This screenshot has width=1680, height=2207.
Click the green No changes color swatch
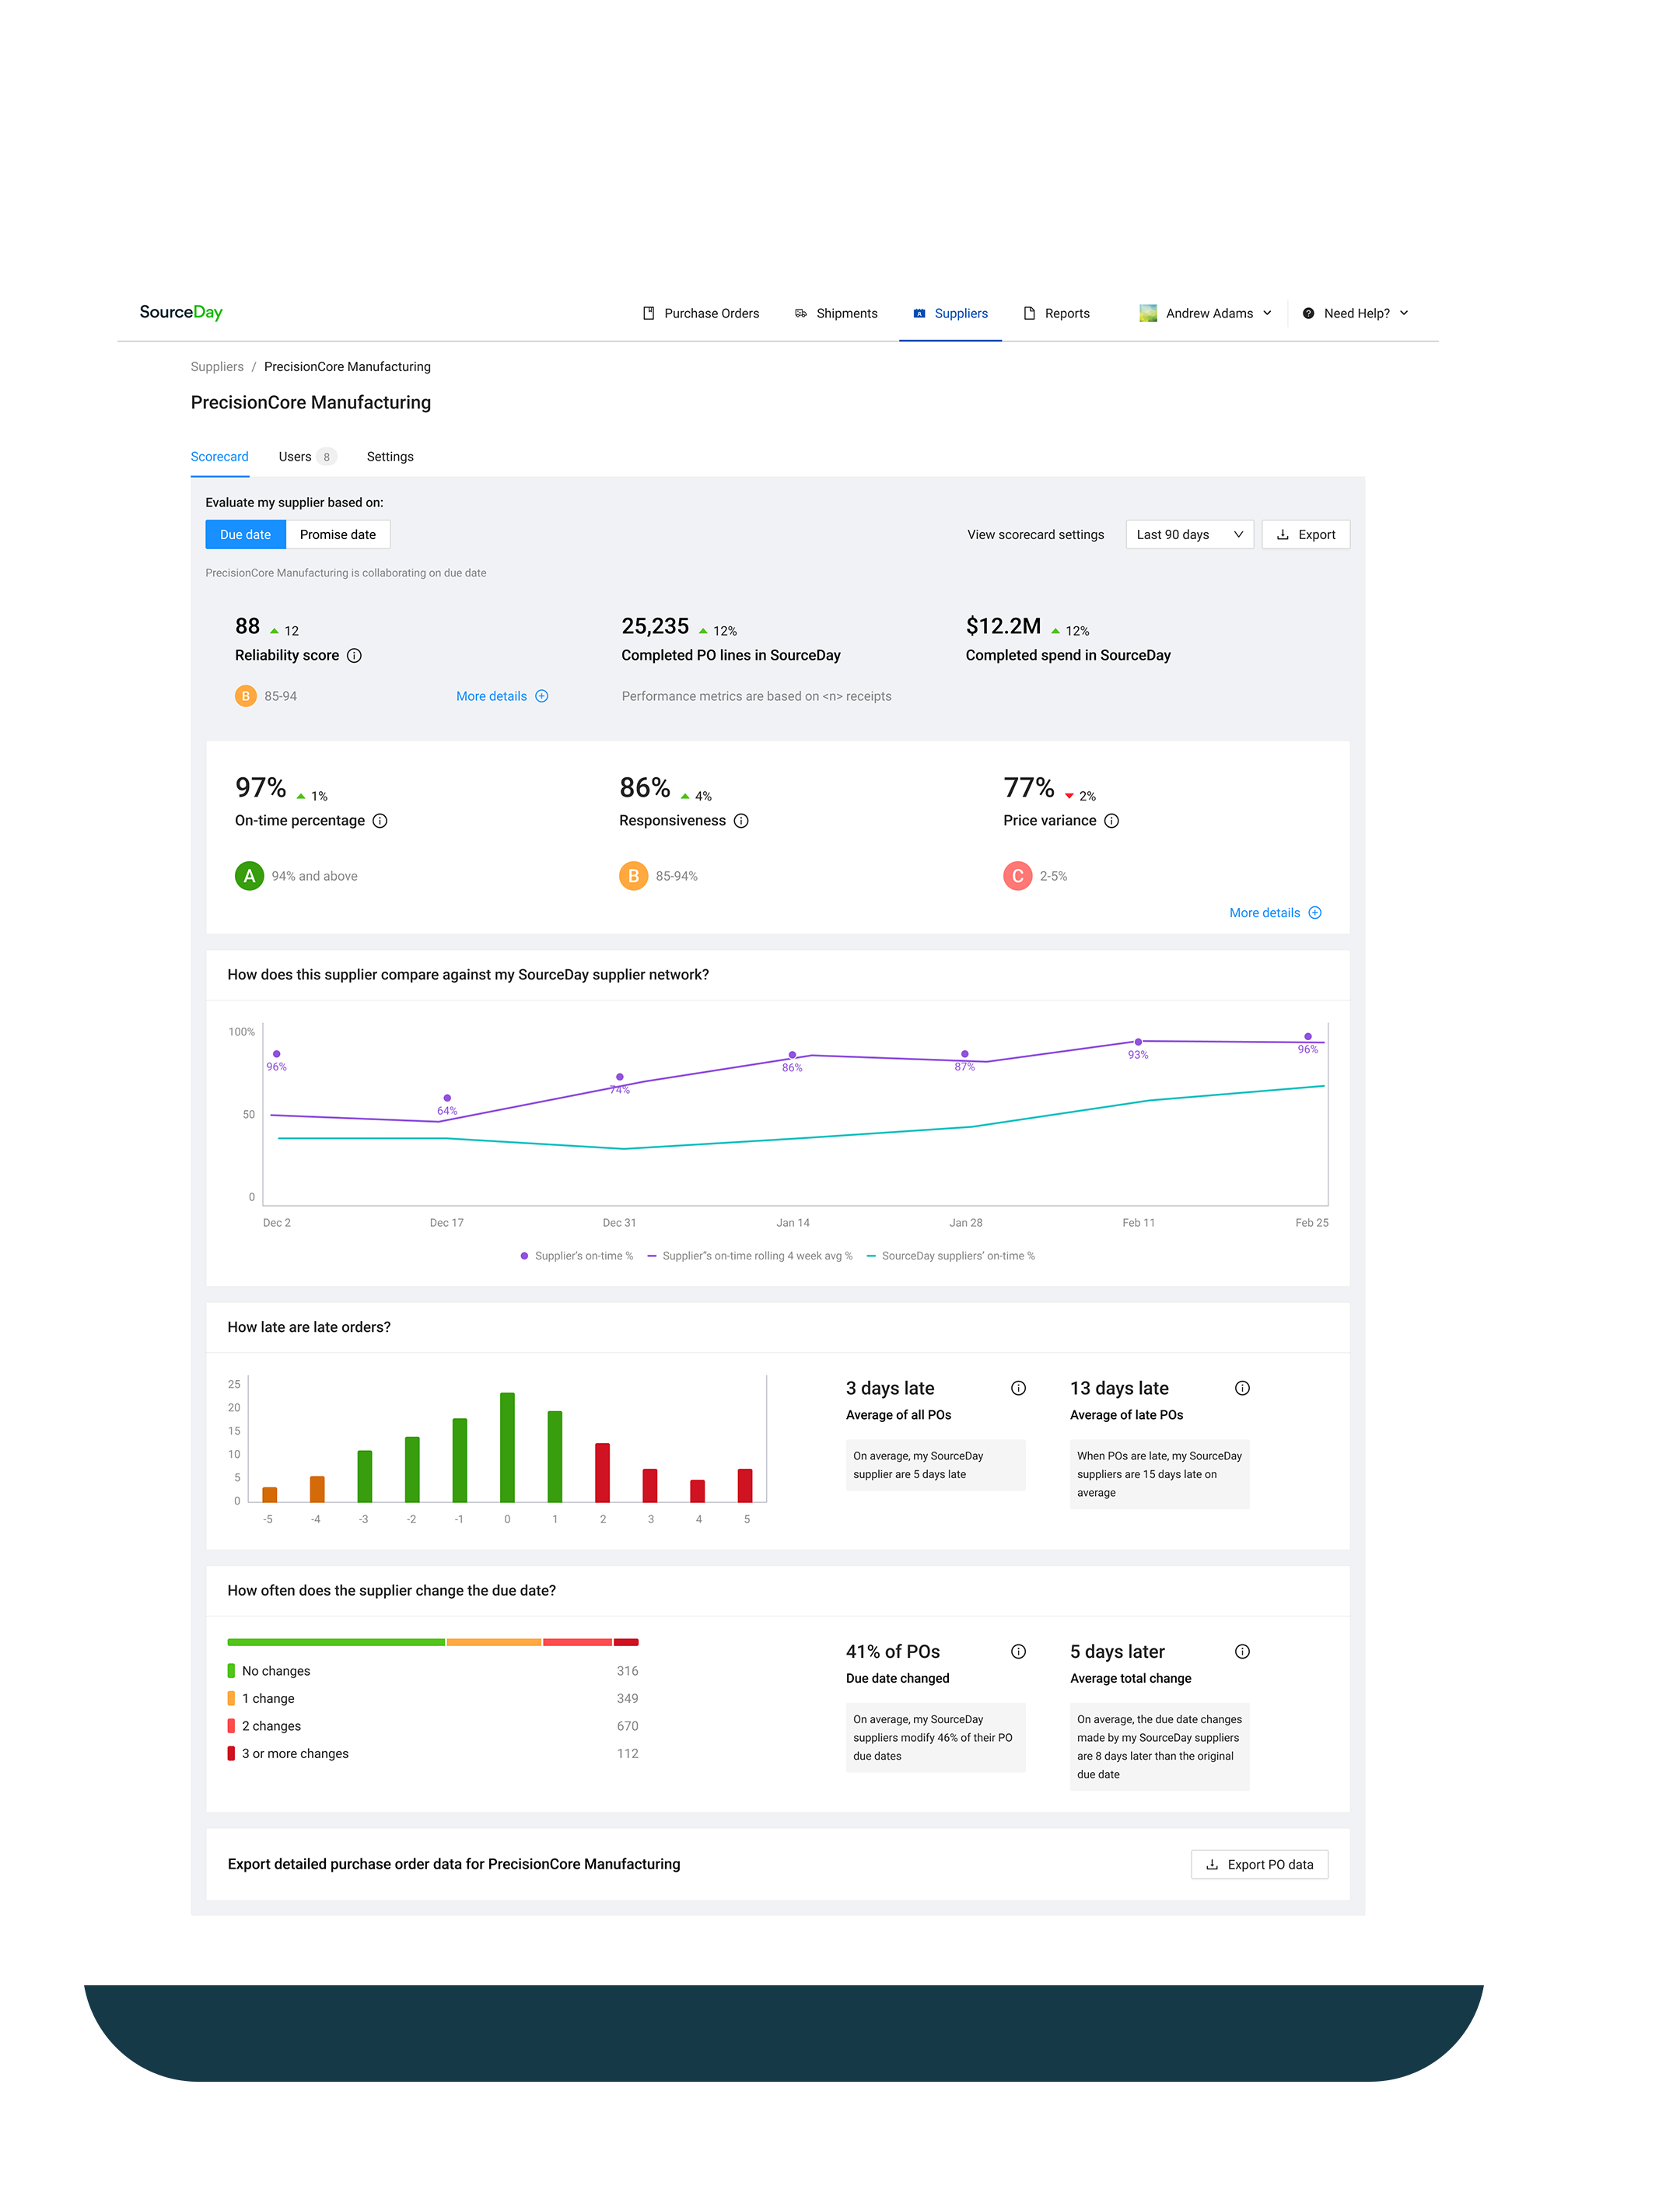[231, 1671]
